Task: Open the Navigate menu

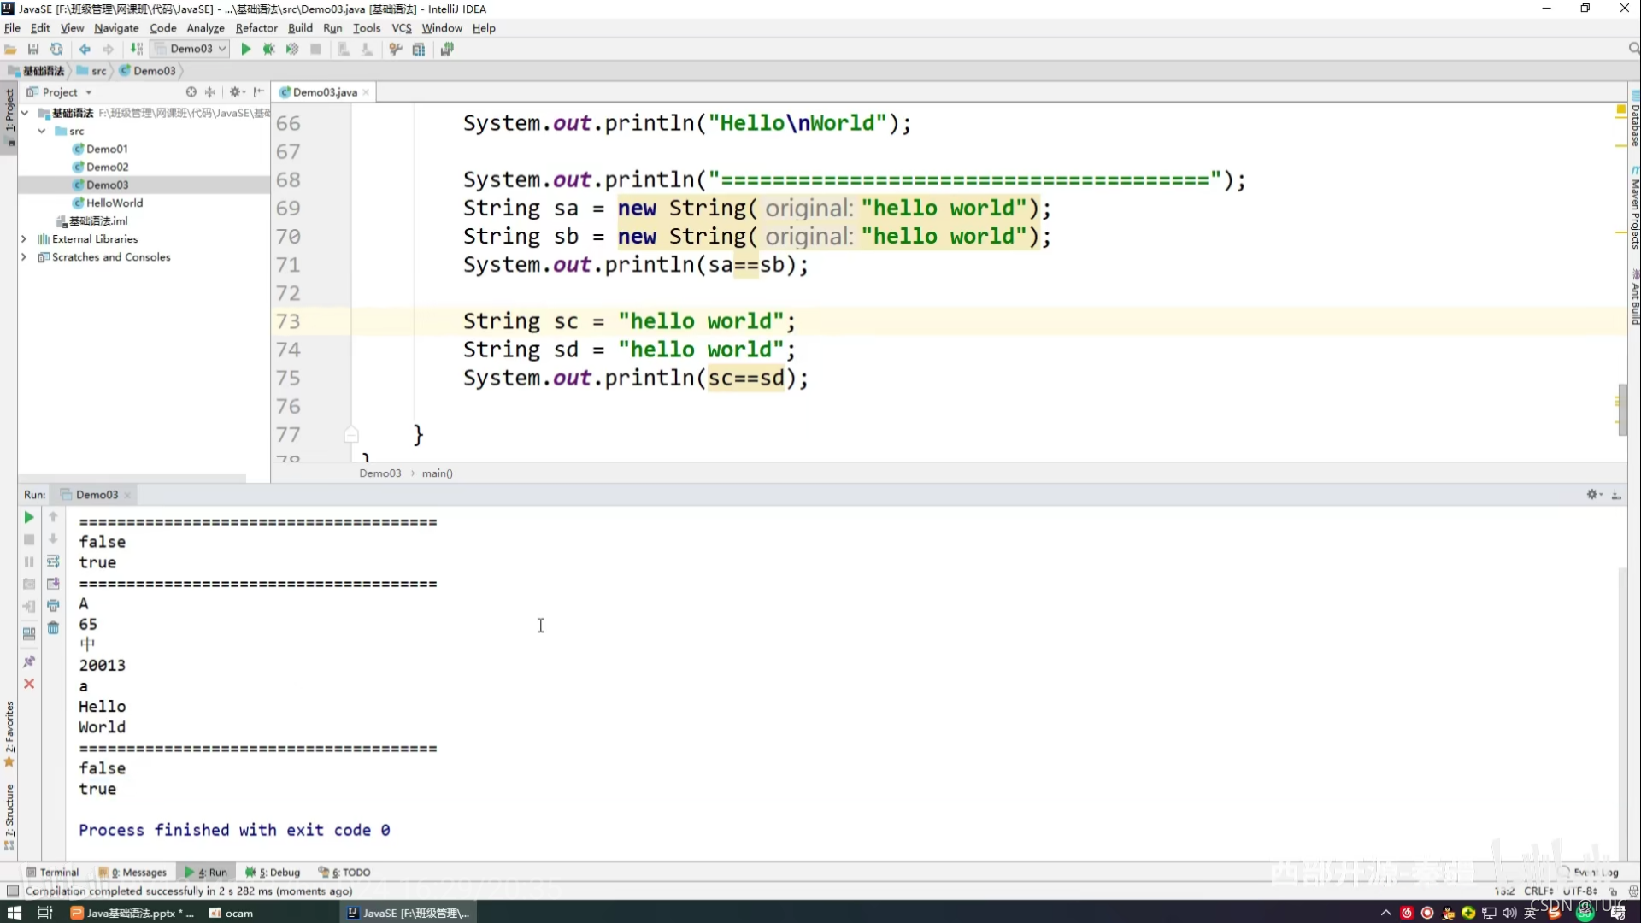Action: click(116, 28)
